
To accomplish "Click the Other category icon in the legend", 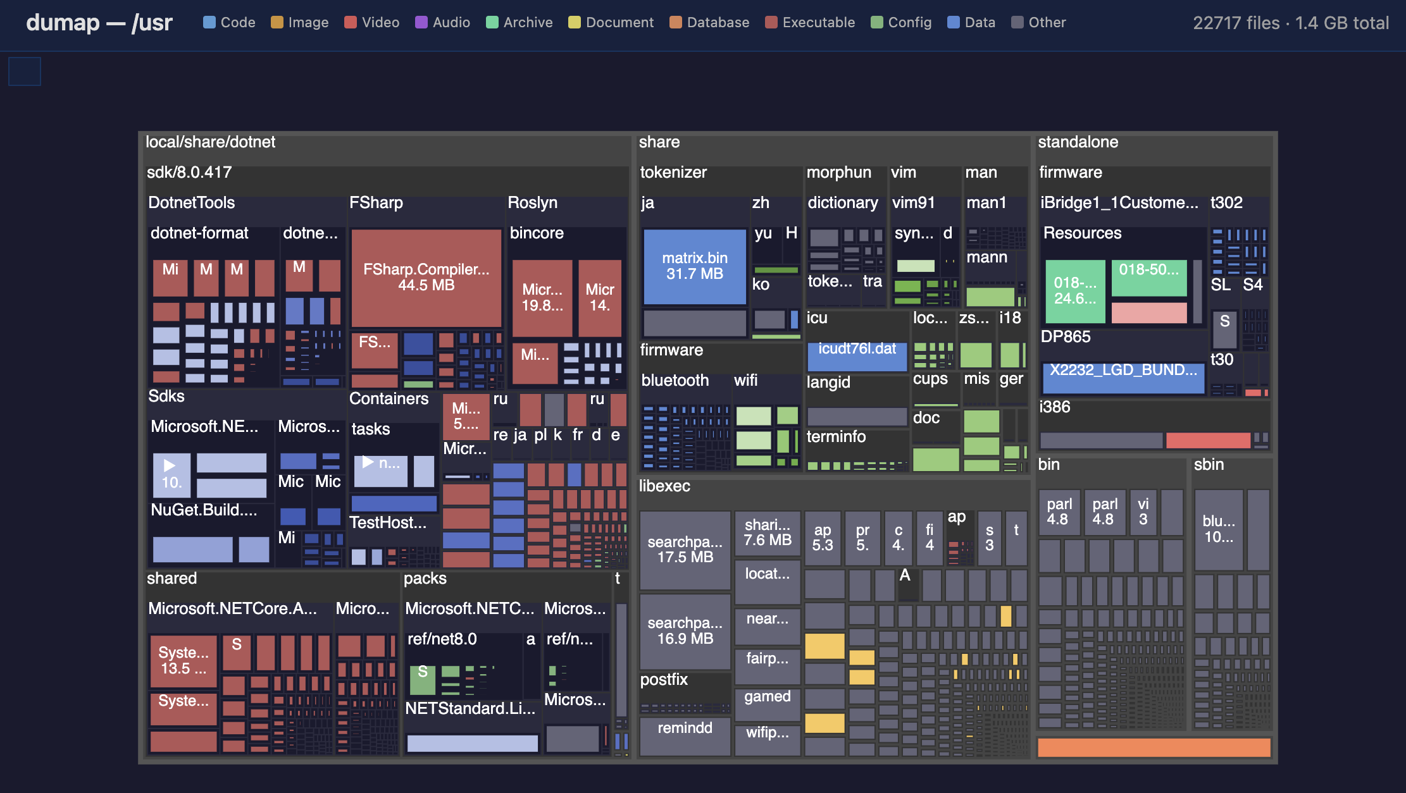I will tap(1017, 22).
